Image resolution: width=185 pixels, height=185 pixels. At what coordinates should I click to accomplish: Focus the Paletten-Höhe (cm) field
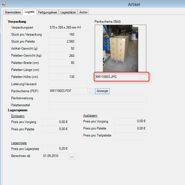tap(62, 77)
